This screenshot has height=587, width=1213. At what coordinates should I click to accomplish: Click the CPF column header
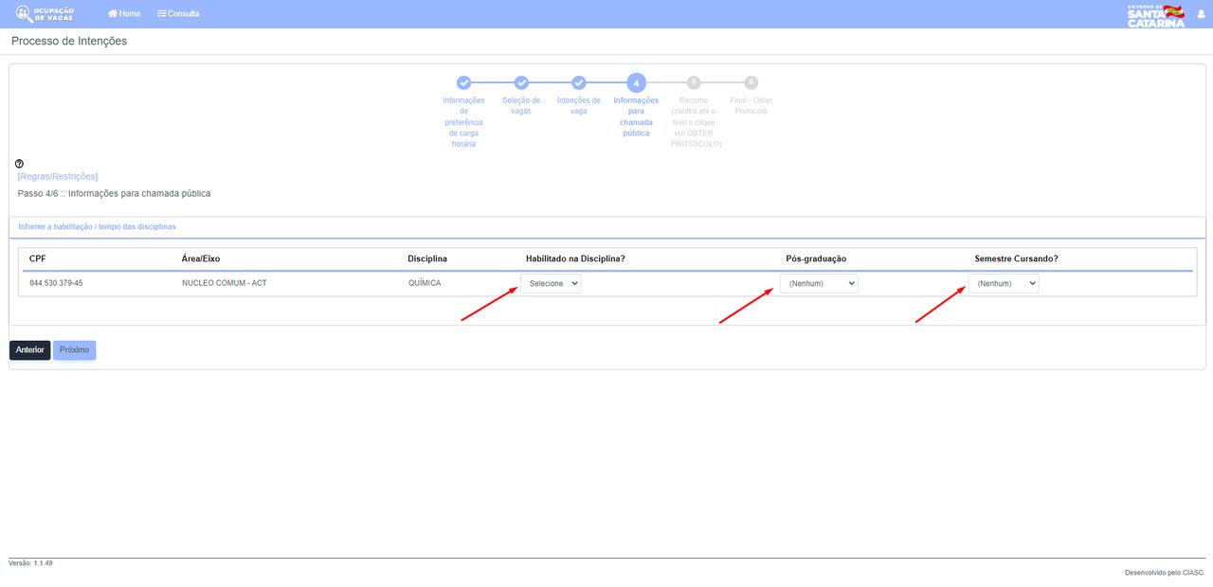pos(38,258)
